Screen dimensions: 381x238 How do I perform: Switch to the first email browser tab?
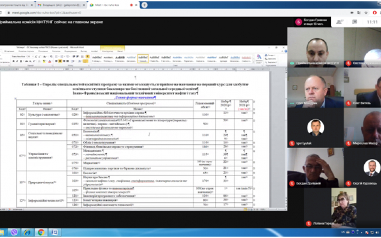tap(17, 5)
